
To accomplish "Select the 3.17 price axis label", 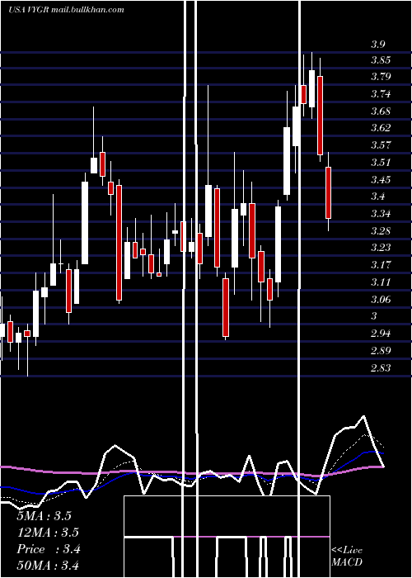I will [381, 265].
